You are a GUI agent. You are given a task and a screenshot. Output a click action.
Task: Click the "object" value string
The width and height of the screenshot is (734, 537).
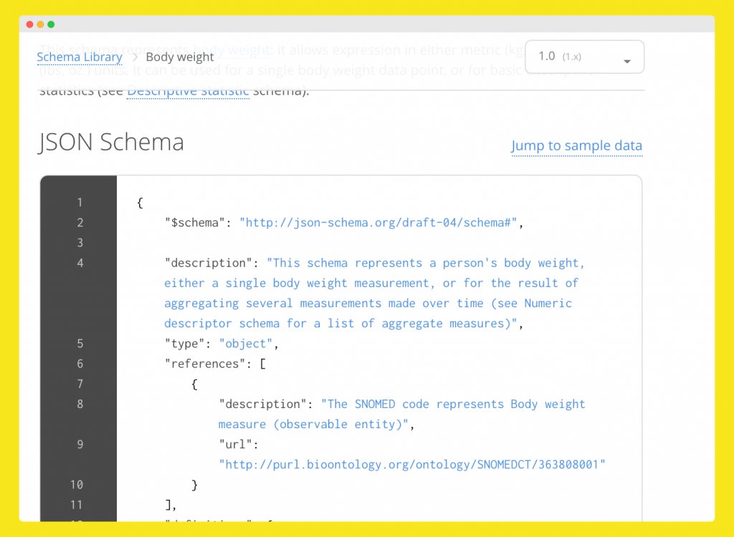[x=246, y=344]
